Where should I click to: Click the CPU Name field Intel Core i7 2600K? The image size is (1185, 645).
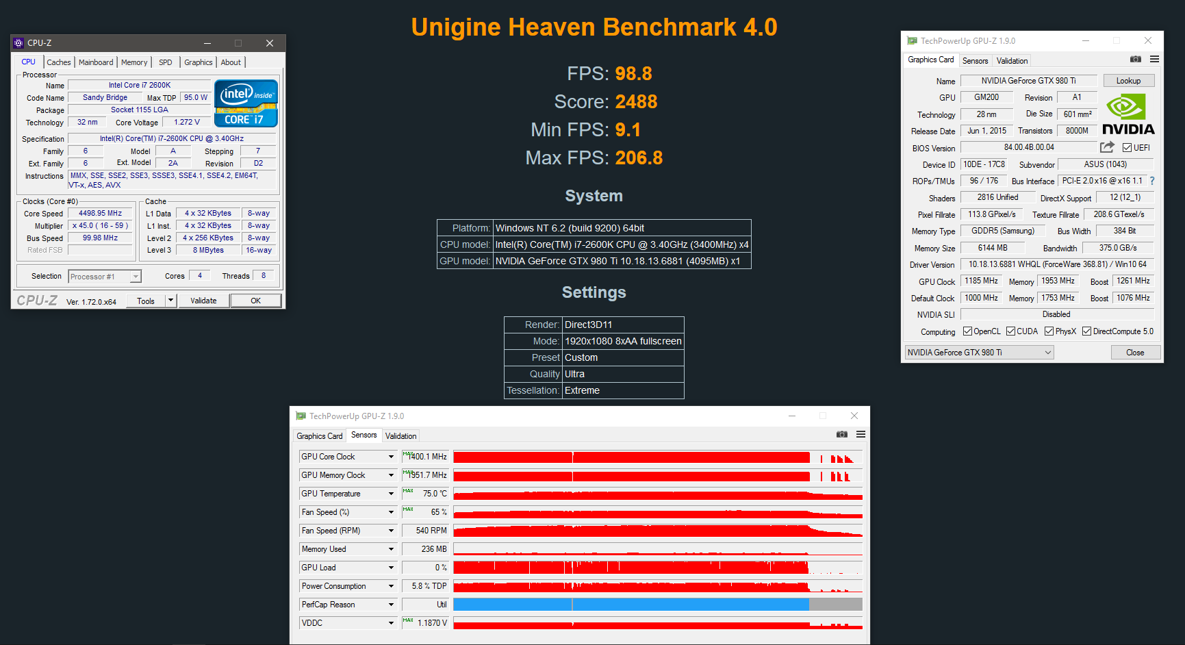[x=140, y=85]
